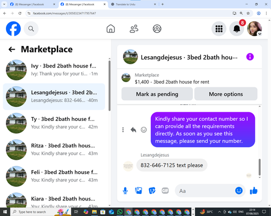Open account menu via profile picture

point(254,29)
